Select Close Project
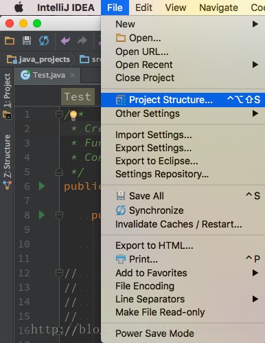Screen dimensions: 265x343 coord(183,78)
